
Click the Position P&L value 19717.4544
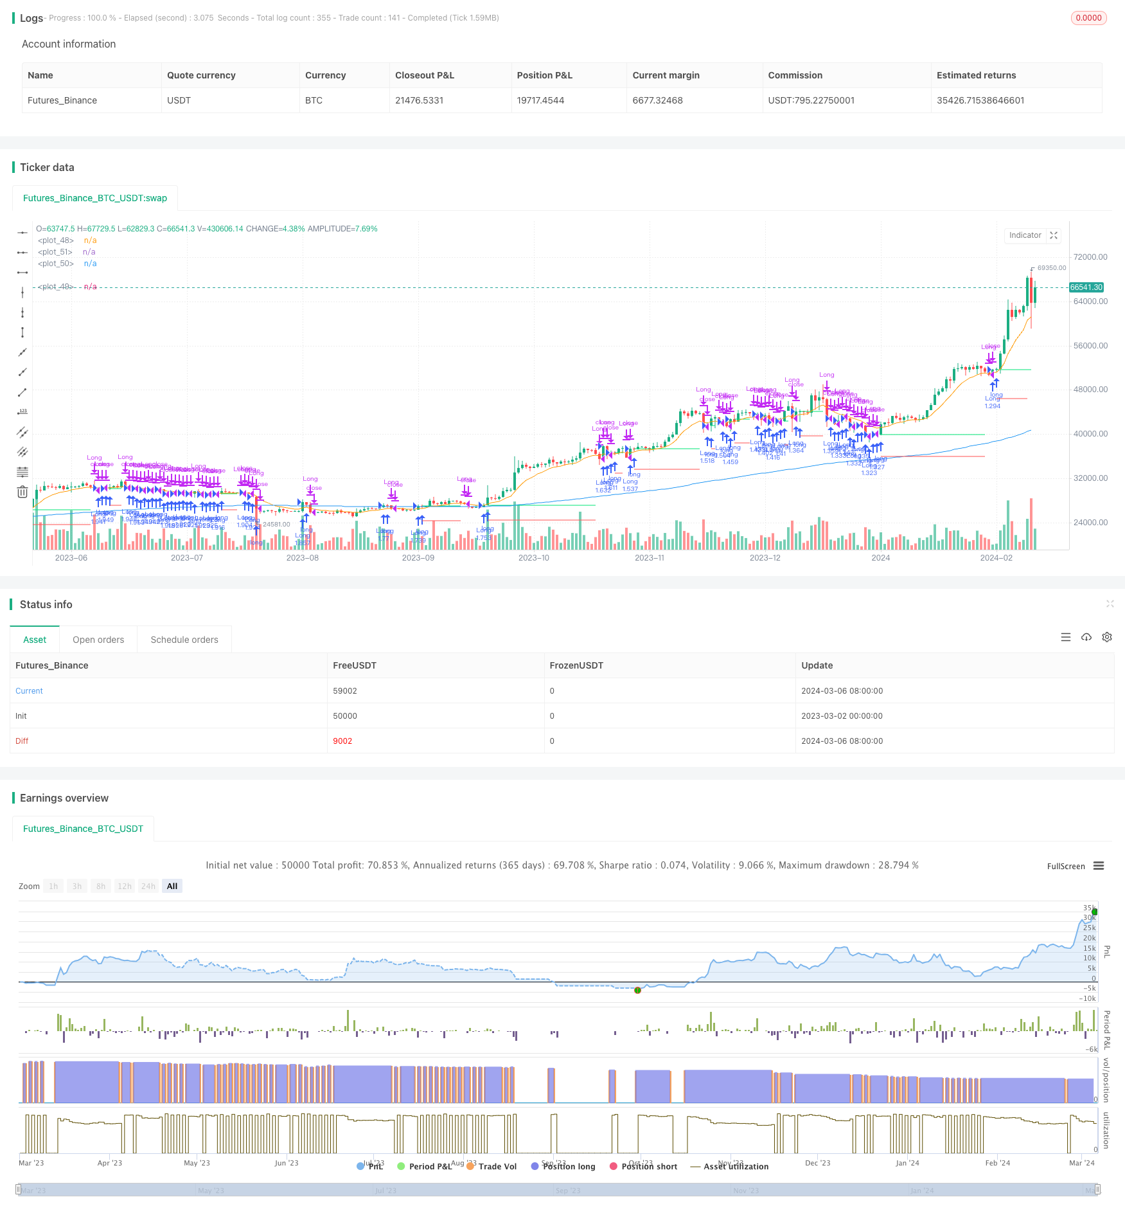coord(540,100)
